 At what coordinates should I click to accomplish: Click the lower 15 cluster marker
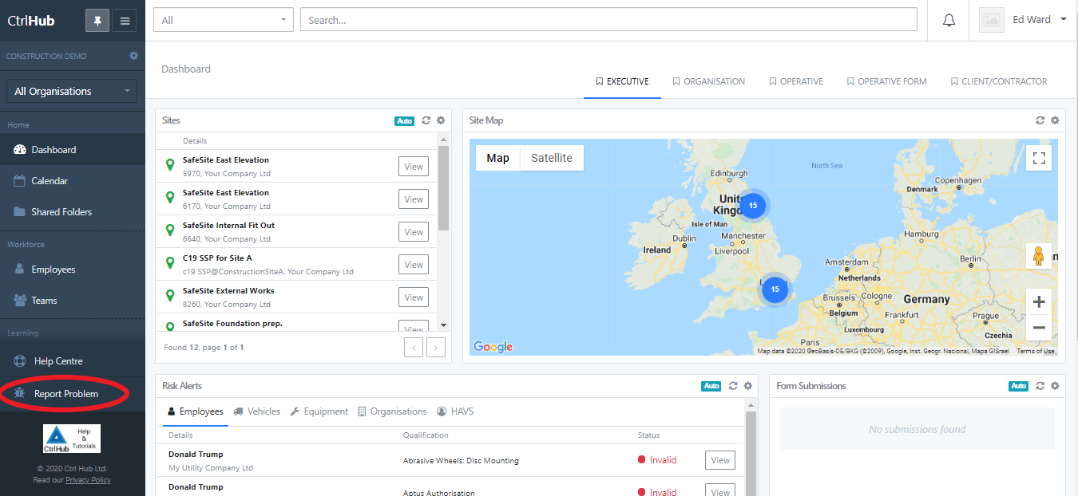(x=775, y=289)
